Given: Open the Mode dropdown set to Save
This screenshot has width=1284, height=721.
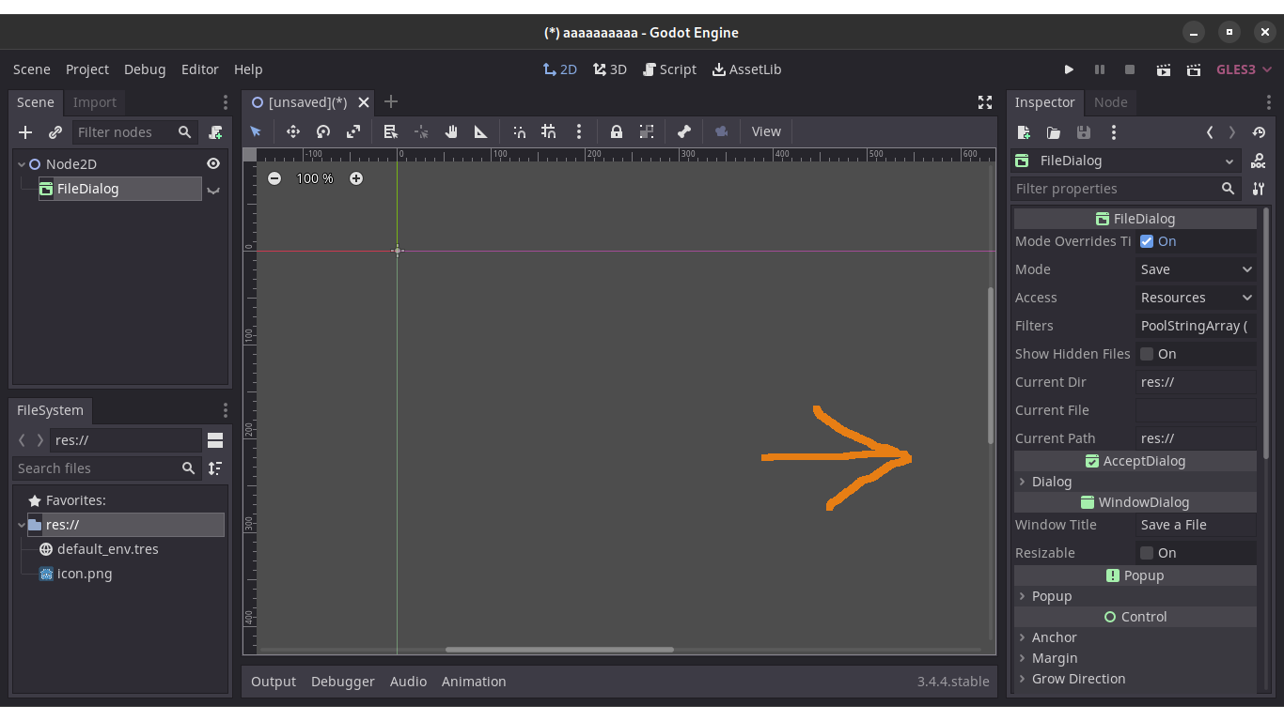Looking at the screenshot, I should (1195, 269).
